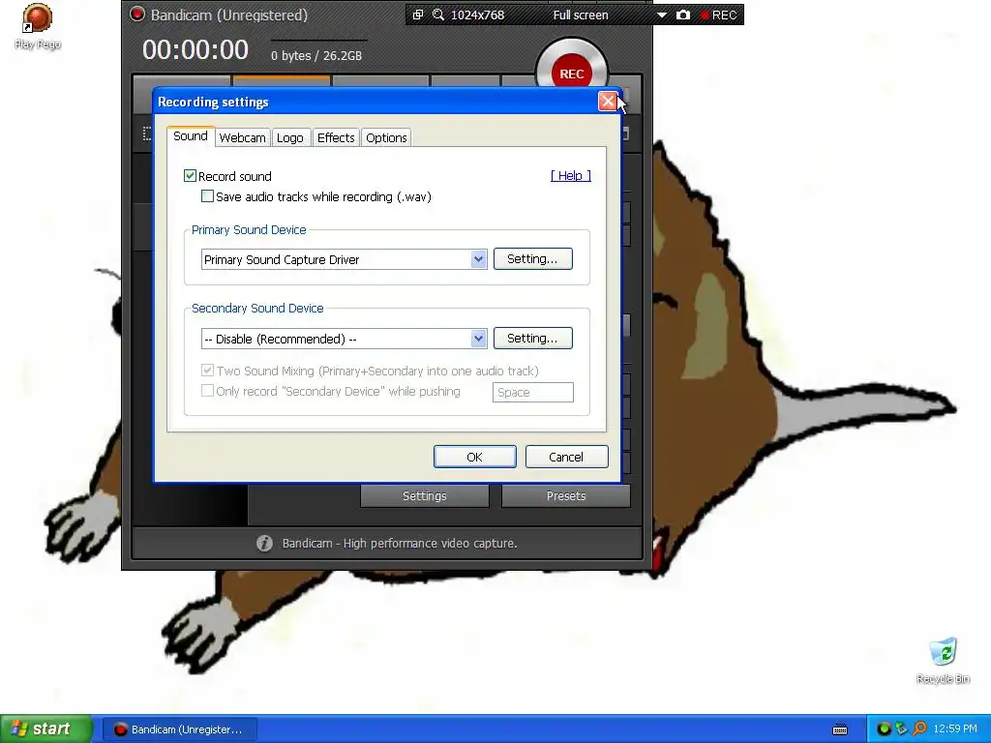The image size is (991, 743).
Task: Switch to the Logo tab
Action: (290, 137)
